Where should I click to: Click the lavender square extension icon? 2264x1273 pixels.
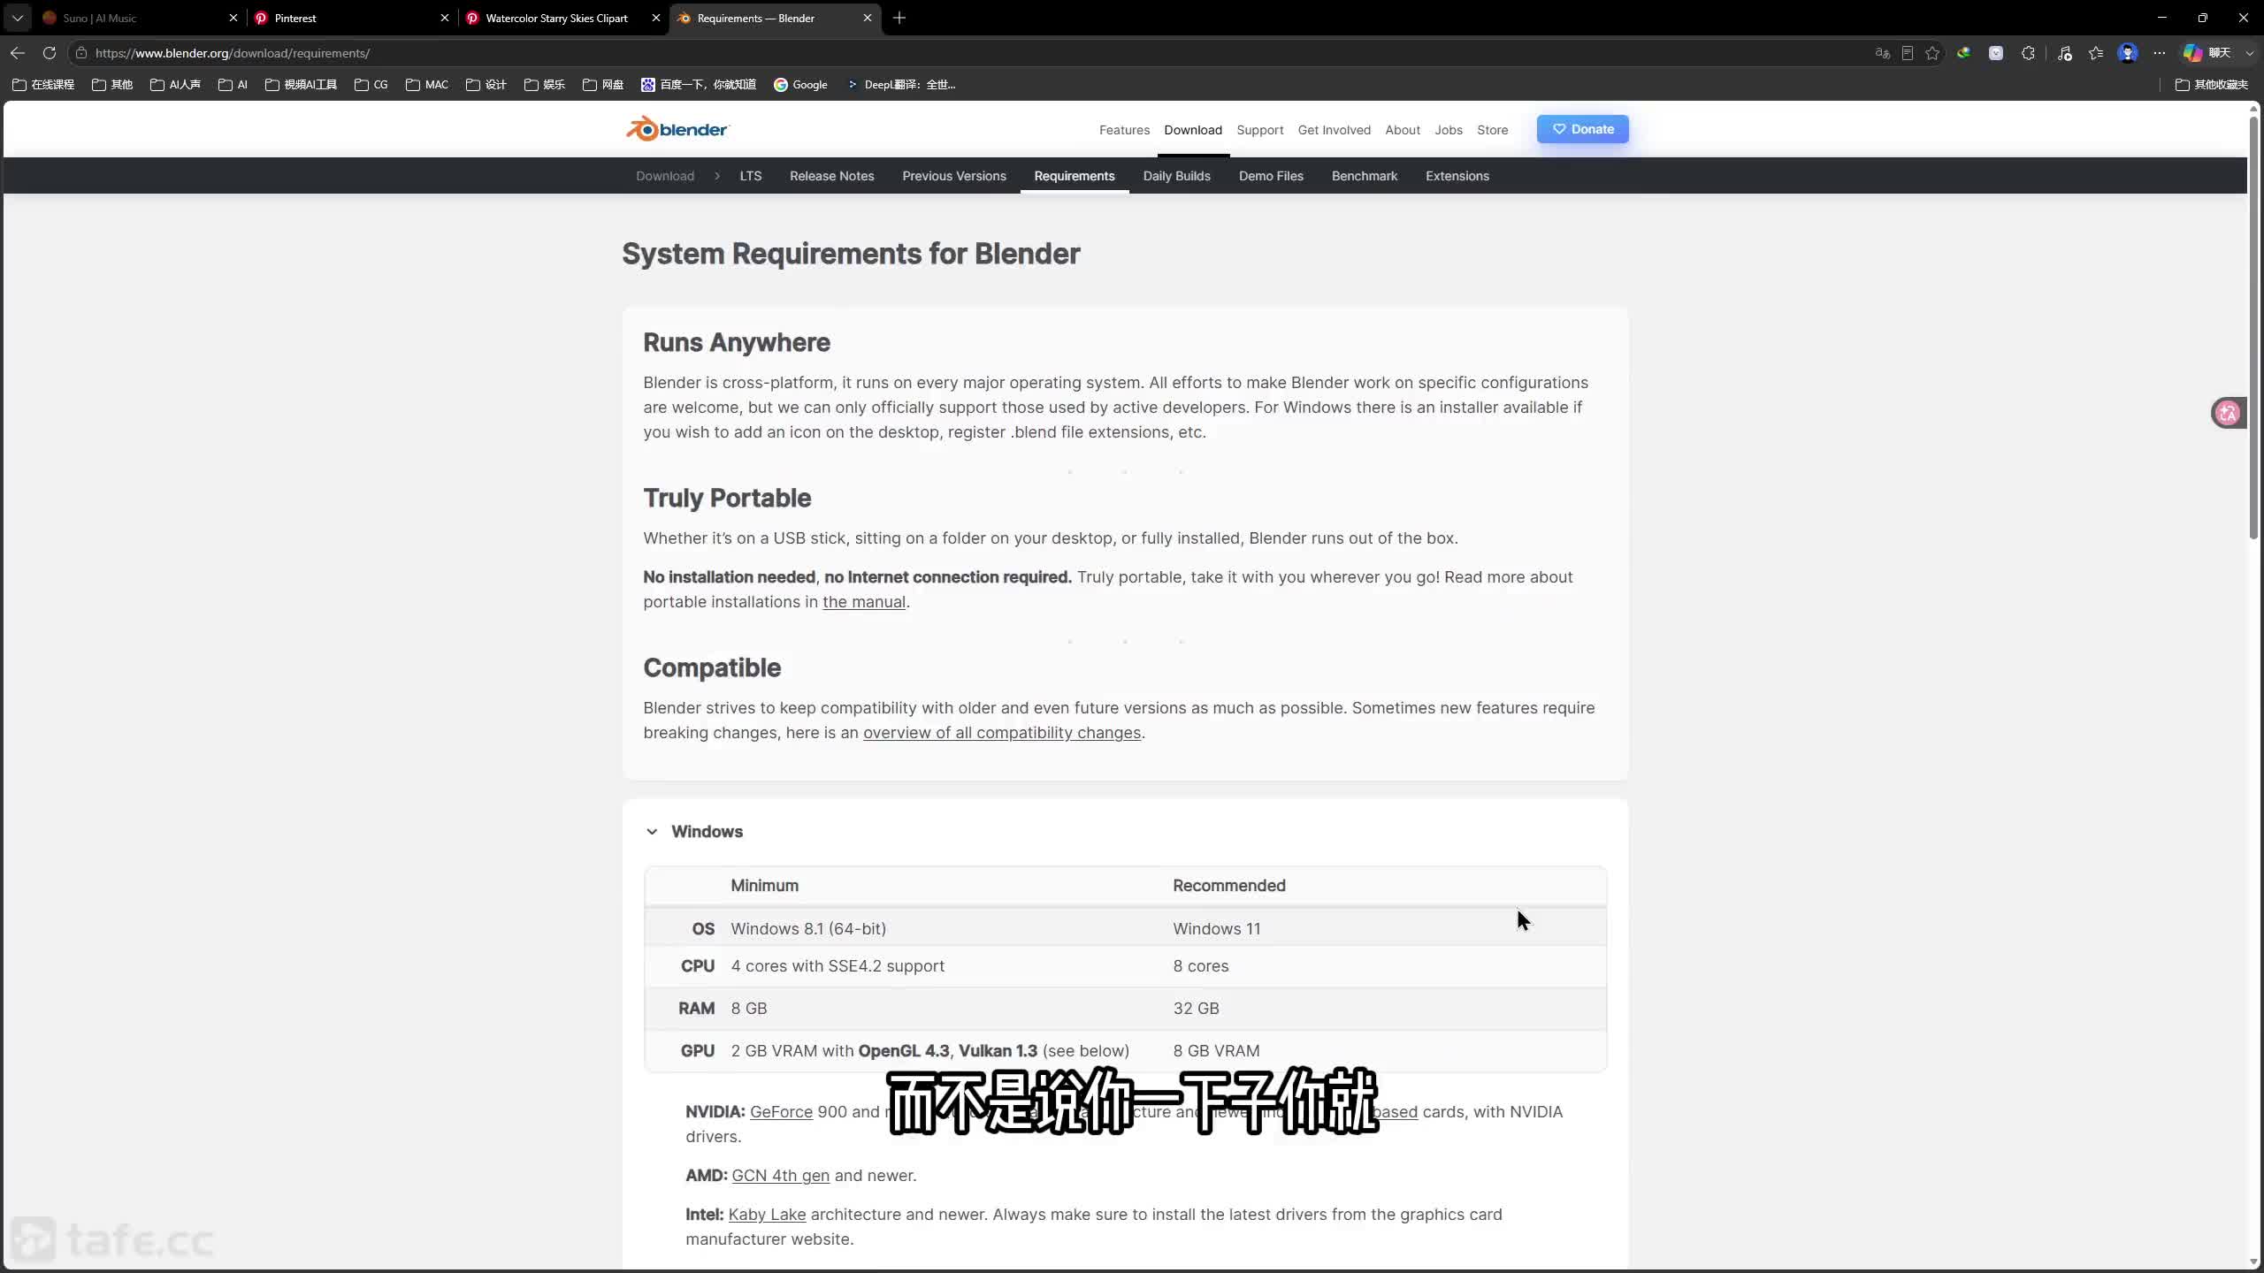tap(1996, 53)
